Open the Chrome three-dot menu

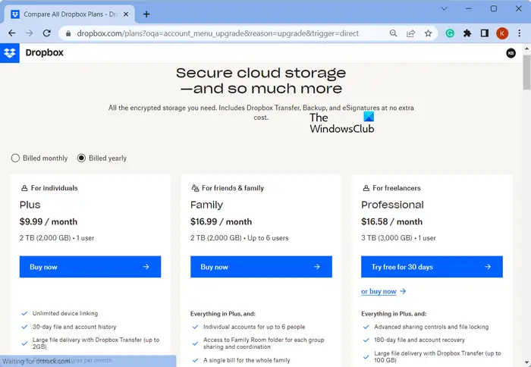[x=520, y=33]
